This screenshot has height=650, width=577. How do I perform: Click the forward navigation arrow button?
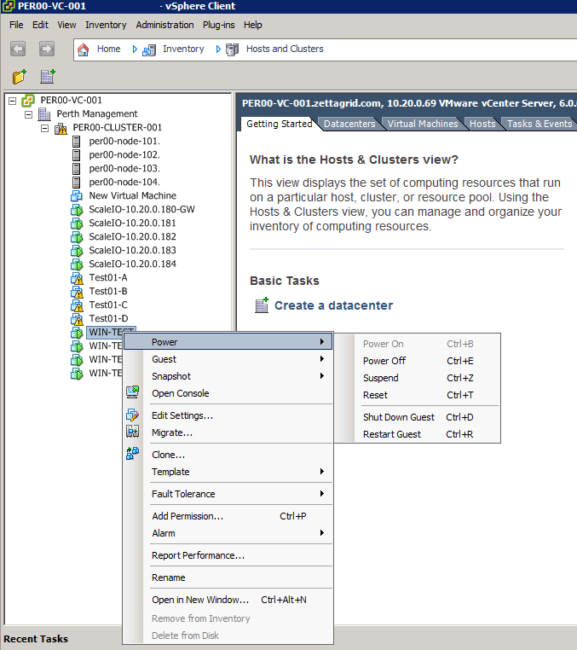click(47, 49)
